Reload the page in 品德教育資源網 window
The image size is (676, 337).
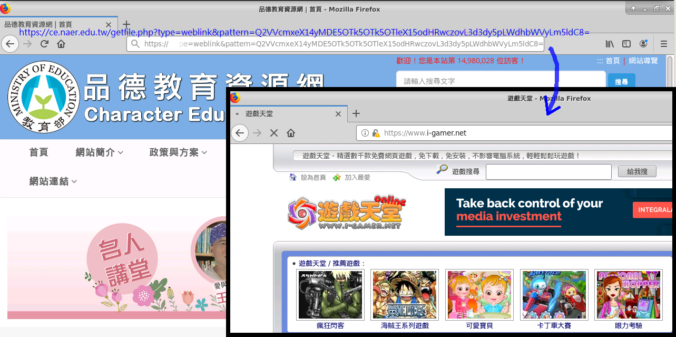44,44
